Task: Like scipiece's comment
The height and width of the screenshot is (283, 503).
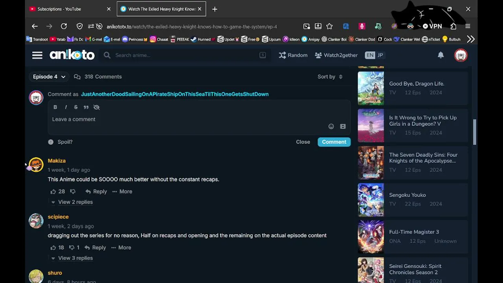Action: [53, 248]
